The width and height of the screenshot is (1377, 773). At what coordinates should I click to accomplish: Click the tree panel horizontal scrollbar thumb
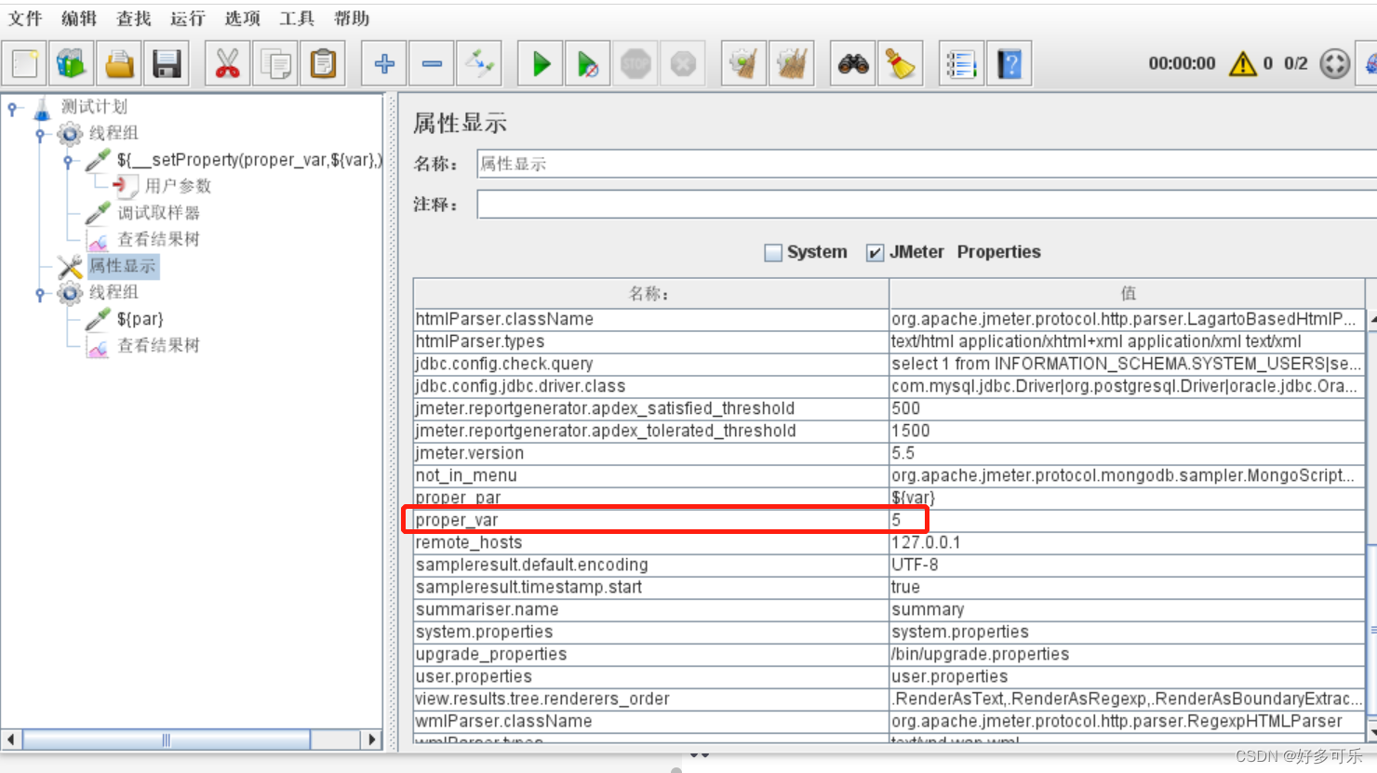click(167, 740)
